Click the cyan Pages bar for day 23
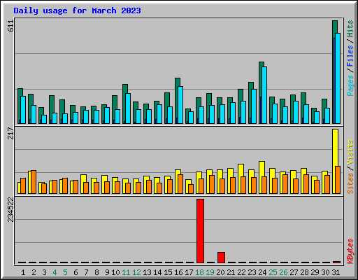Image resolution: width=358 pixels, height=280 pixels. pos(254,106)
